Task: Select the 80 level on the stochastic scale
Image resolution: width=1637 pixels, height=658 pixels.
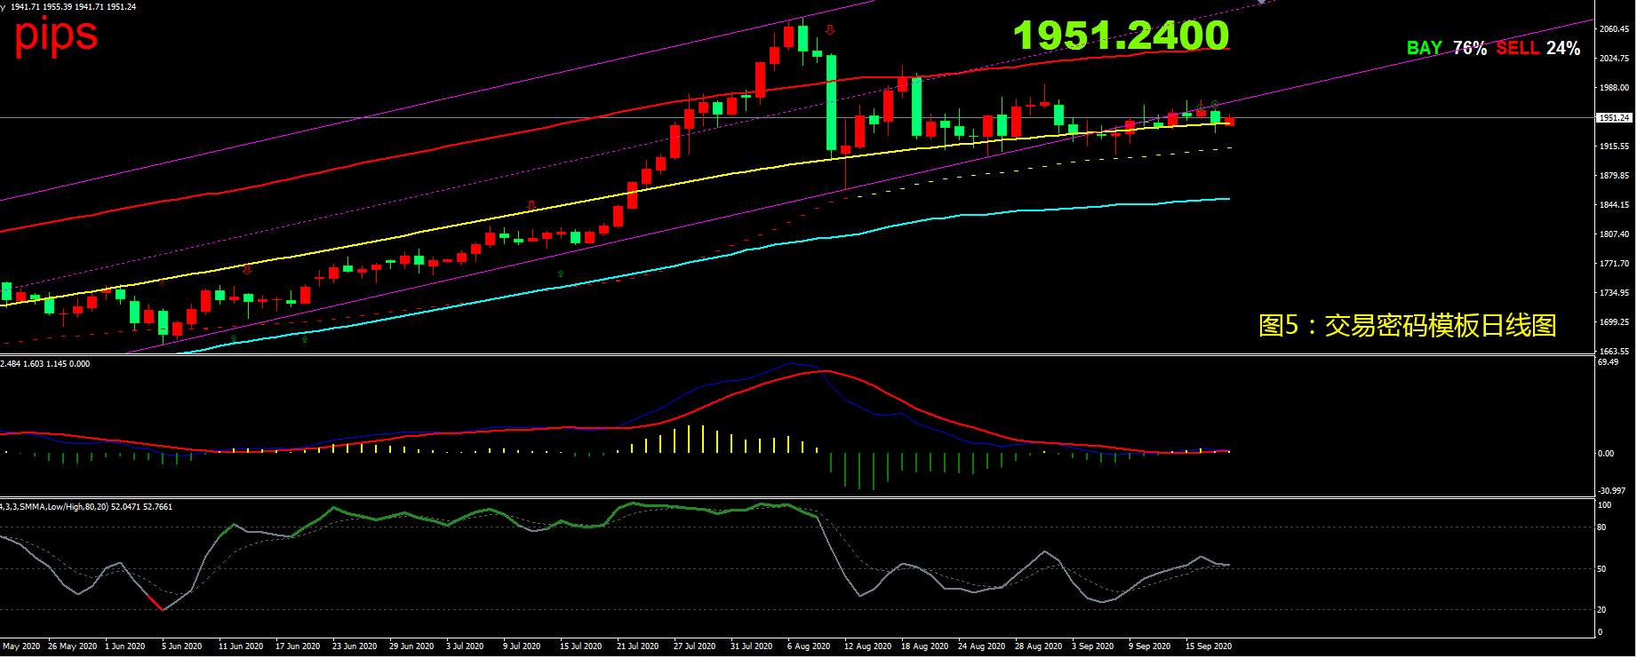Action: pos(1601,527)
